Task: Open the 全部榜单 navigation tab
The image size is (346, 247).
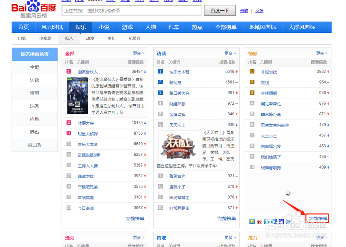Action: point(226,27)
